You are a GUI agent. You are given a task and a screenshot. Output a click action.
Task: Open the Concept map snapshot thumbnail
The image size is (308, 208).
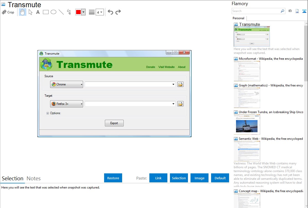pyautogui.click(x=247, y=201)
